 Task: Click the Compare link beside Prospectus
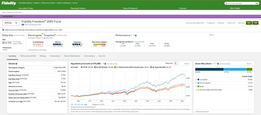pyautogui.click(x=221, y=23)
